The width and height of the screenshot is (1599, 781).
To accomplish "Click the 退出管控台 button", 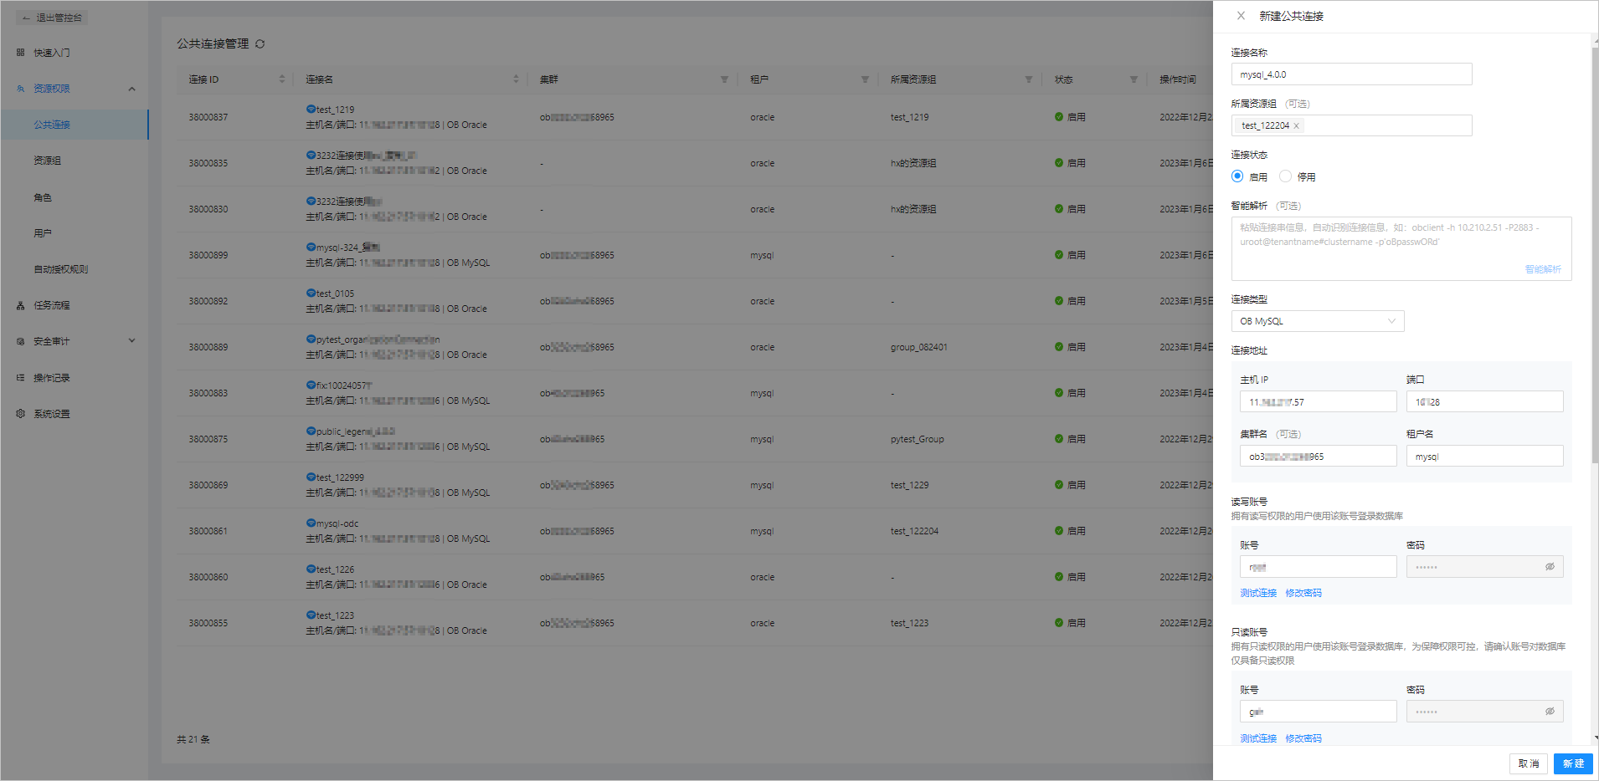I will pyautogui.click(x=52, y=18).
